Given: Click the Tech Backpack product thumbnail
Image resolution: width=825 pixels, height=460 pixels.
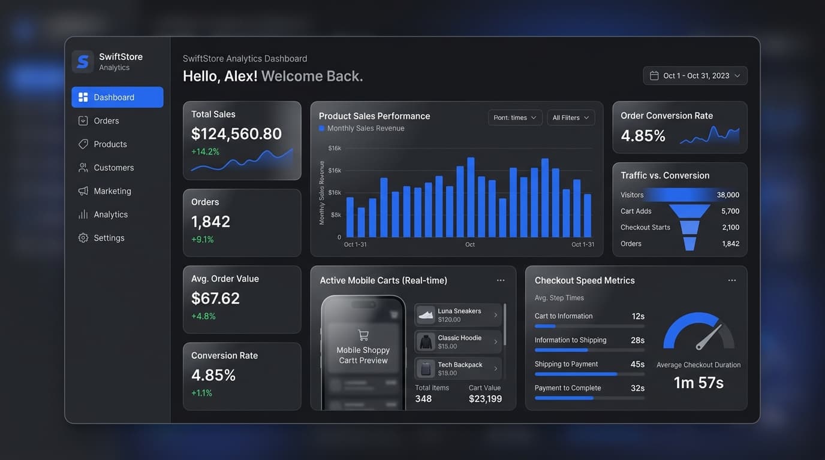Looking at the screenshot, I should pos(426,368).
